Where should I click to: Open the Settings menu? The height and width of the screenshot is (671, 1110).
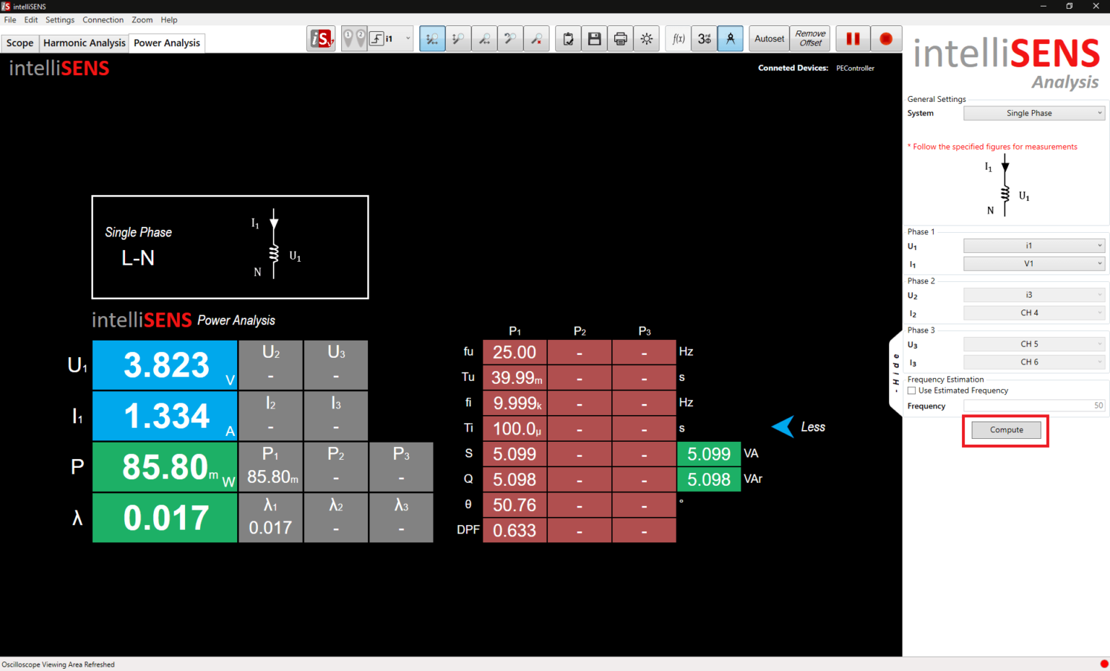tap(59, 20)
